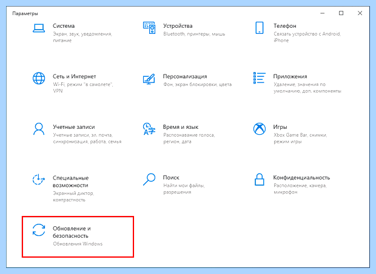The height and width of the screenshot is (274, 376).
Task: Close the Параметры window
Action: (360, 13)
